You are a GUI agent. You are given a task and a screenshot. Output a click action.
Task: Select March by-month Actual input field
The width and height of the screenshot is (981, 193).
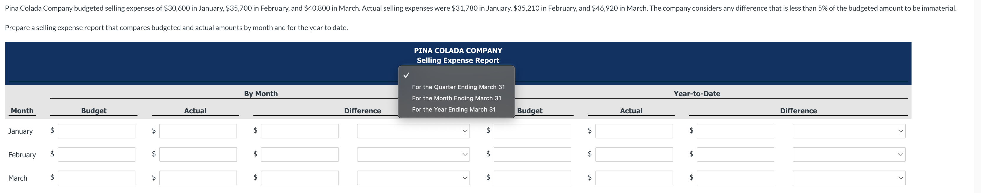198,178
